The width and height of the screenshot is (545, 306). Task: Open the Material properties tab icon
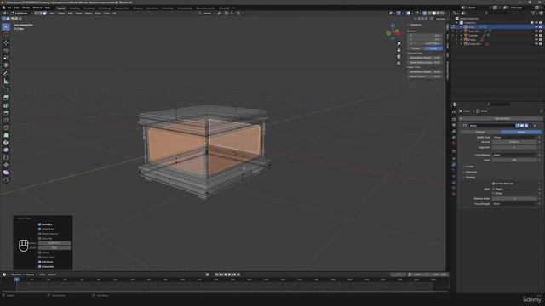(x=454, y=195)
